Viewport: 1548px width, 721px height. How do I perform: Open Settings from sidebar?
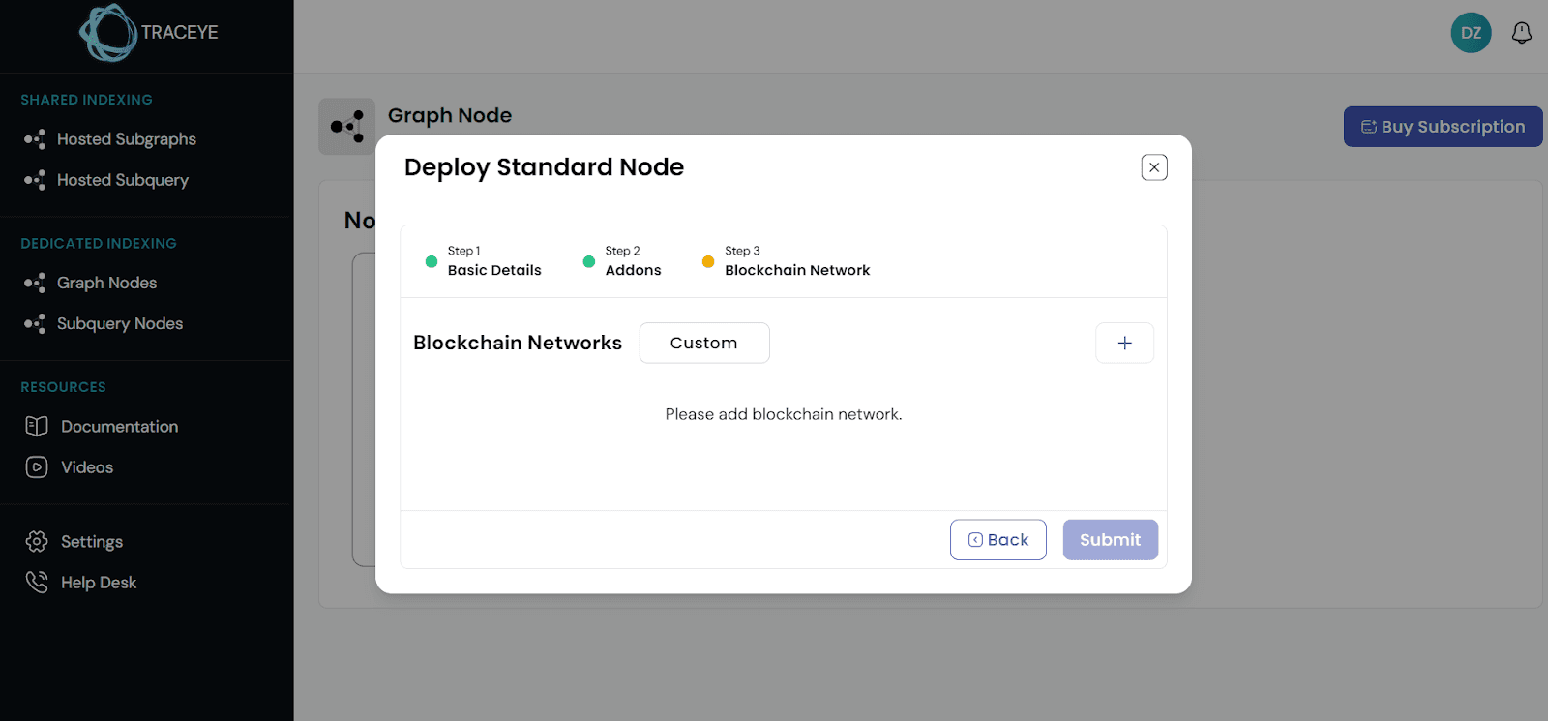(74, 542)
